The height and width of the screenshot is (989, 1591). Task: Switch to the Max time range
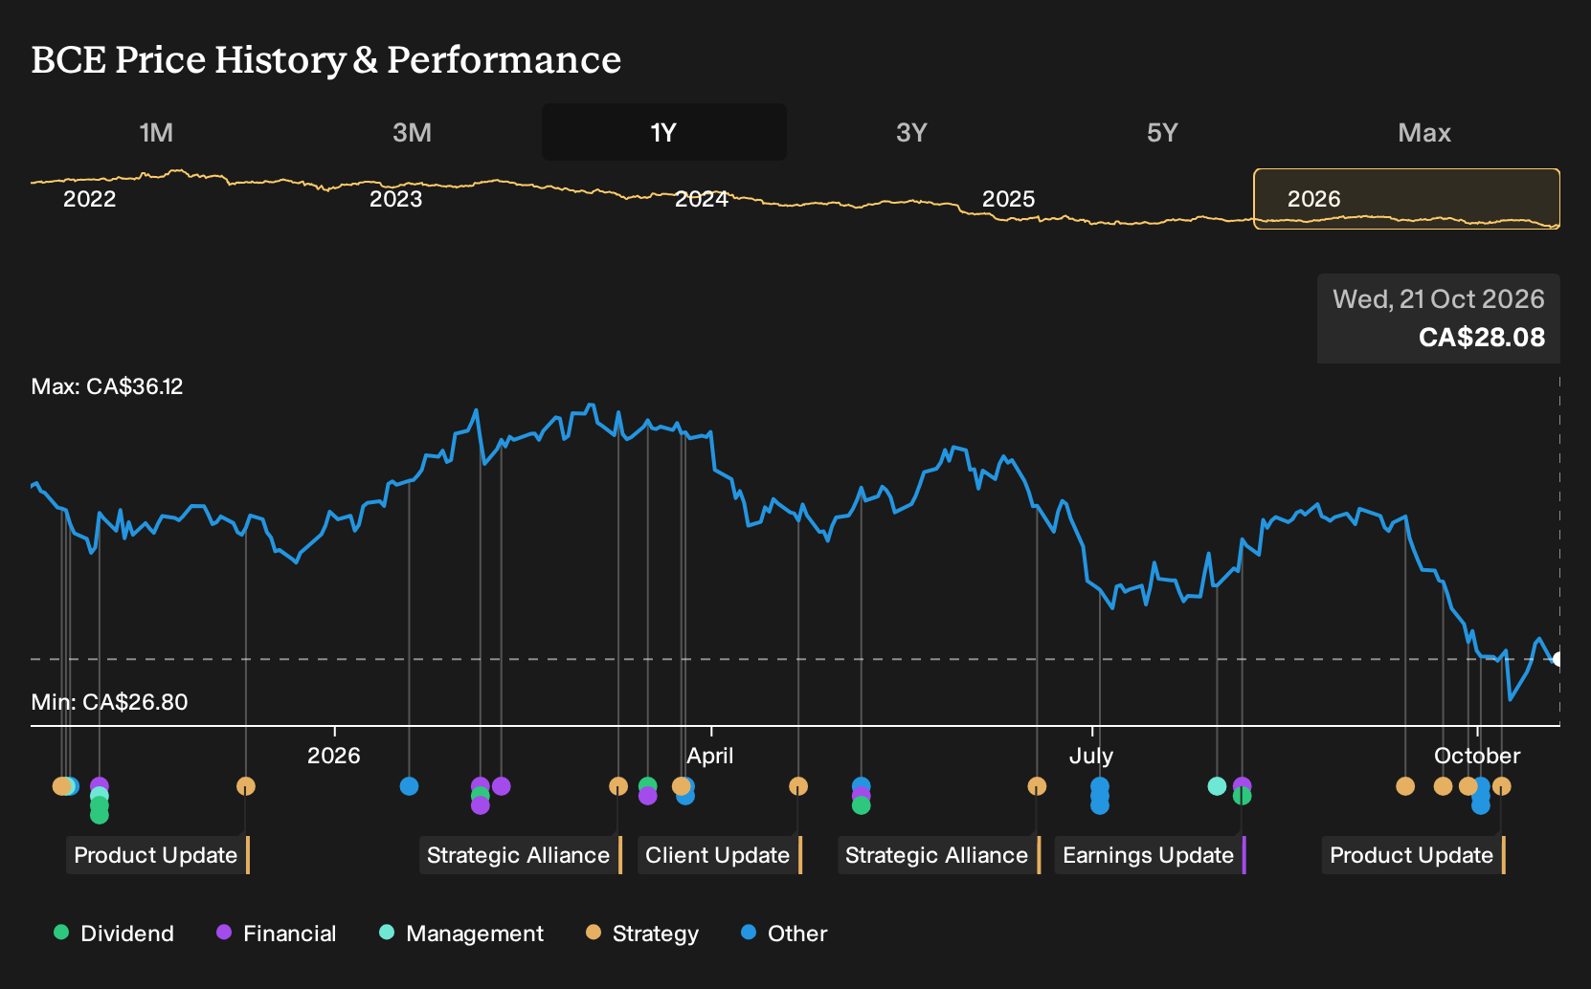[1424, 132]
